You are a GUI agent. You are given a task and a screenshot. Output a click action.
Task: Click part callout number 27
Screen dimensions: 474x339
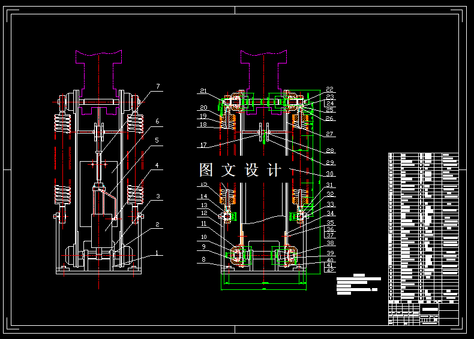click(329, 134)
